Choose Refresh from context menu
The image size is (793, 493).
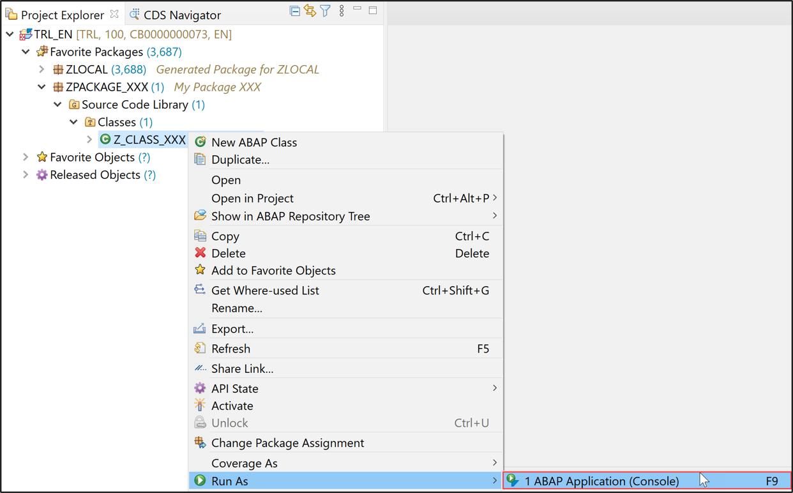[x=346, y=349]
